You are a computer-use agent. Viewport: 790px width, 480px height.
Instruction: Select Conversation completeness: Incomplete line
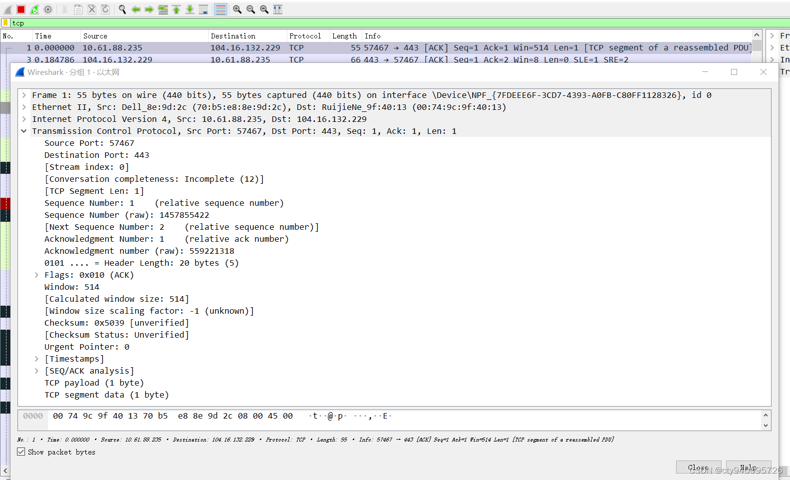click(x=154, y=179)
